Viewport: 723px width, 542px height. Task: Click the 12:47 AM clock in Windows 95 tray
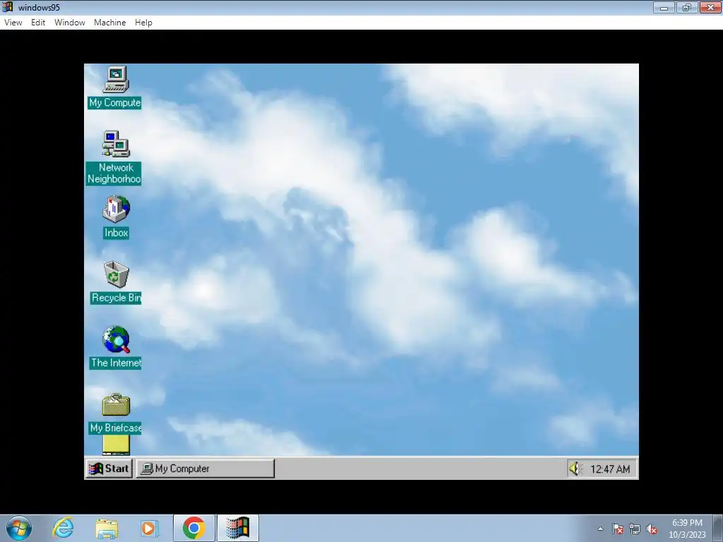610,469
